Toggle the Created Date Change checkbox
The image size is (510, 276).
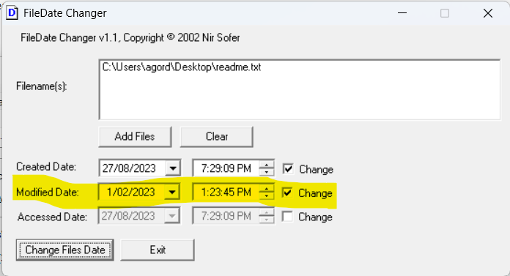[x=288, y=169]
